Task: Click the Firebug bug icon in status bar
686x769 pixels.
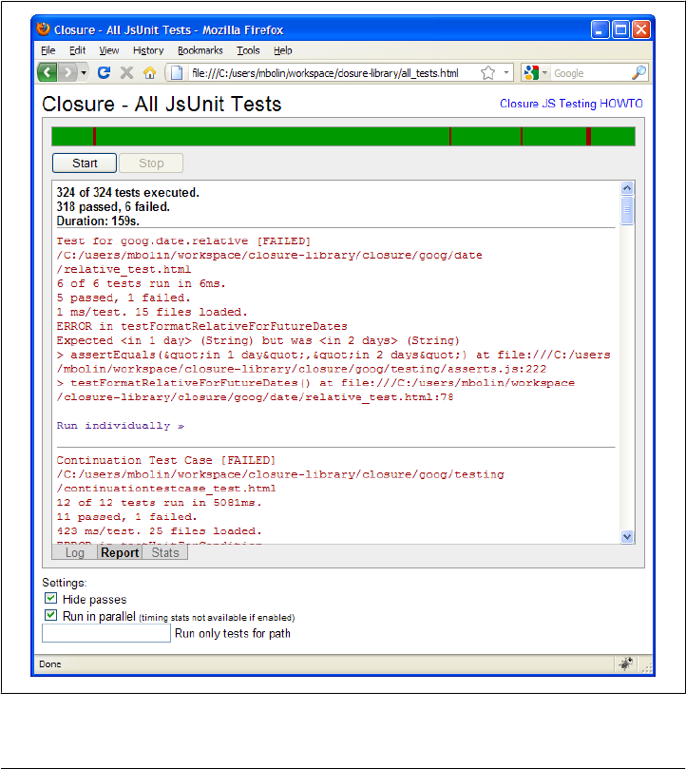Action: pyautogui.click(x=626, y=664)
